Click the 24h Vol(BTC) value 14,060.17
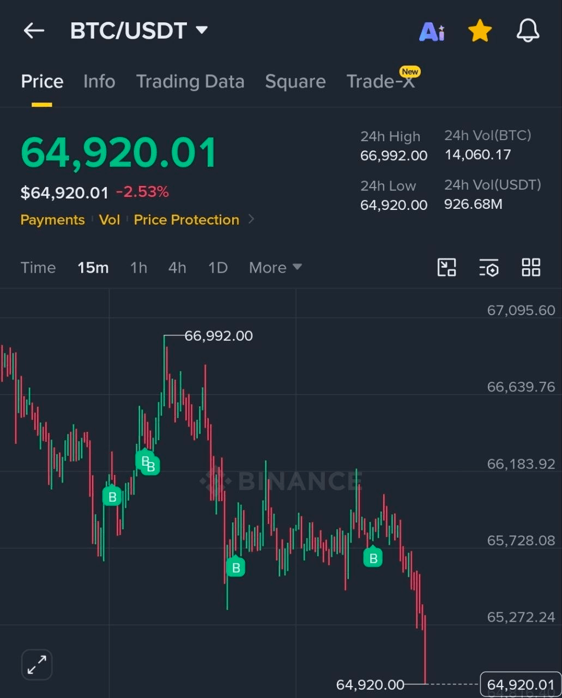The height and width of the screenshot is (698, 562). (x=478, y=155)
